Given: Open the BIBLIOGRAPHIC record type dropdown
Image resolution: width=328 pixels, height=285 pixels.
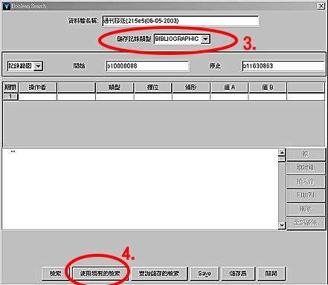Looking at the screenshot, I should tap(205, 39).
